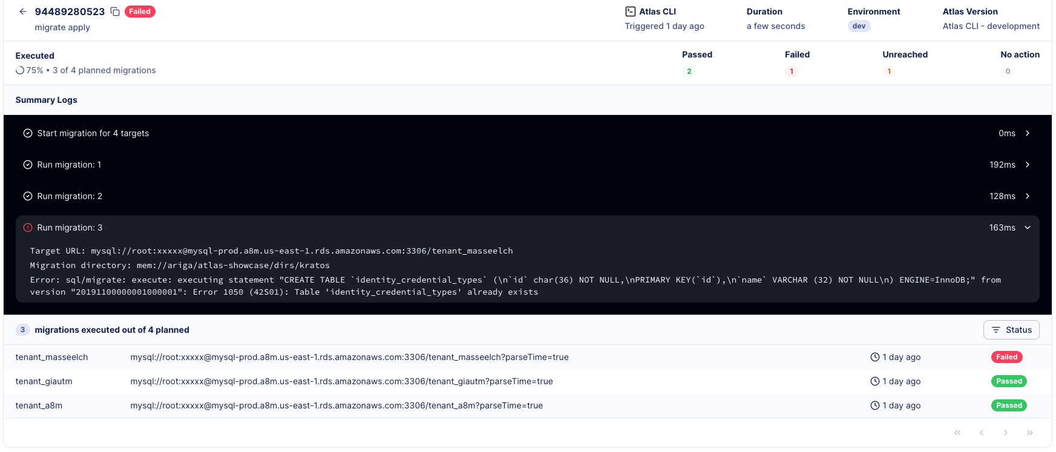The image size is (1056, 452).
Task: Click check icon beside Run migration: 2
Action: 28,196
